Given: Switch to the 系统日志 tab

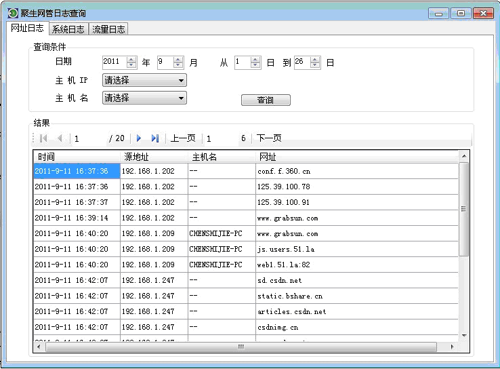Looking at the screenshot, I should (x=68, y=29).
